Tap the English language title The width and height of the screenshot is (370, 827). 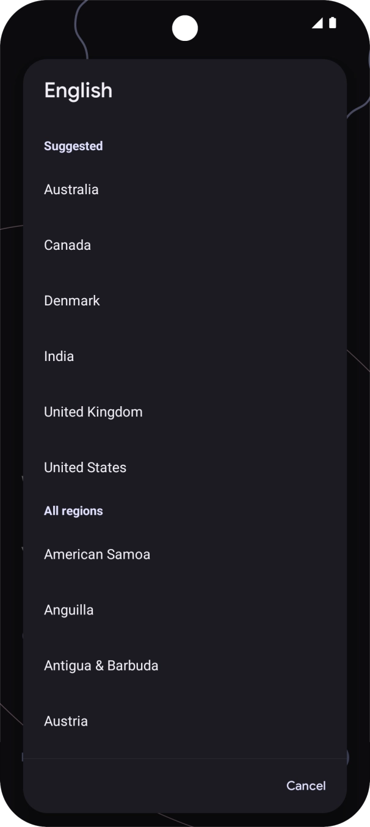tap(78, 90)
